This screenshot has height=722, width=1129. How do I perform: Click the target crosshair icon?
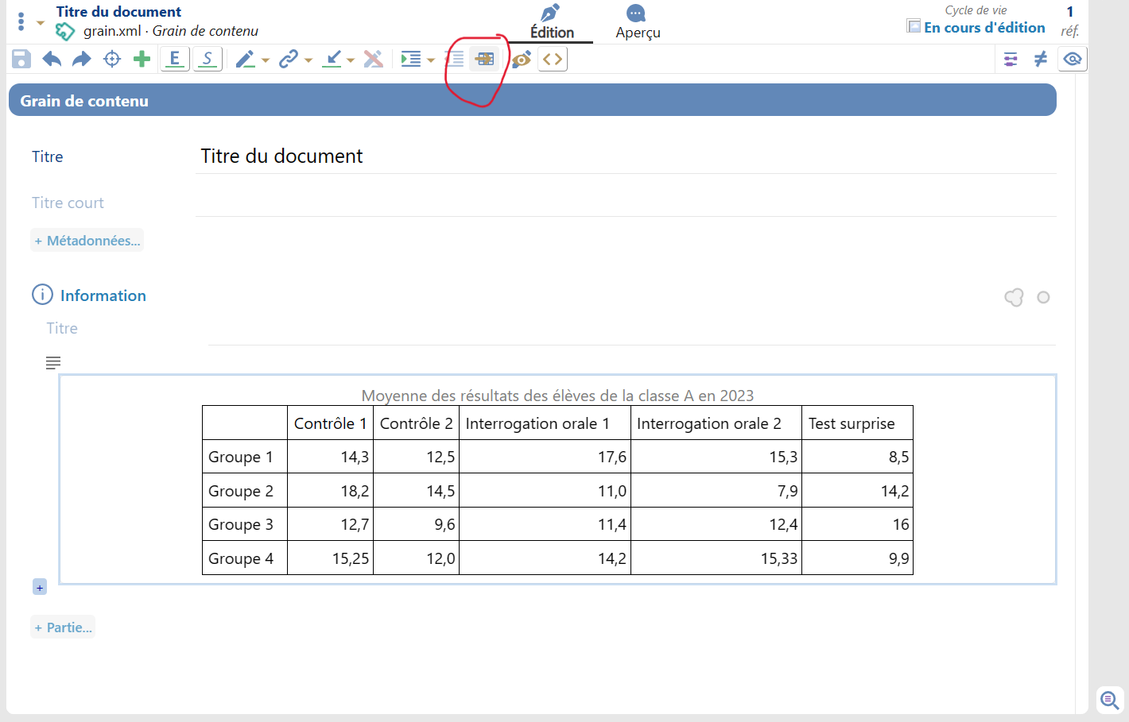coord(112,59)
